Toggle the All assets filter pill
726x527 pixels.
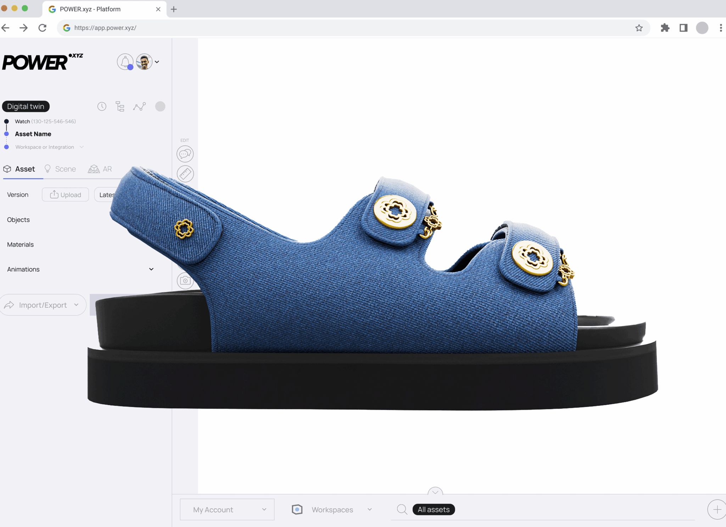(x=433, y=509)
